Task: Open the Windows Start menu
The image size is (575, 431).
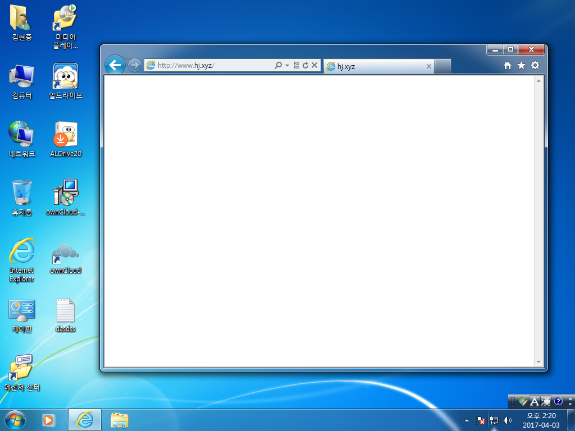Action: 15,420
